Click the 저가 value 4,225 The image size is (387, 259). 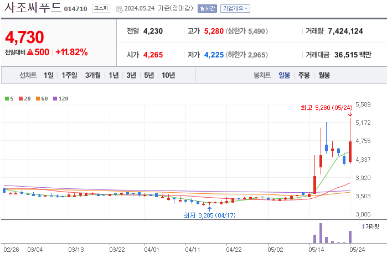coord(214,55)
